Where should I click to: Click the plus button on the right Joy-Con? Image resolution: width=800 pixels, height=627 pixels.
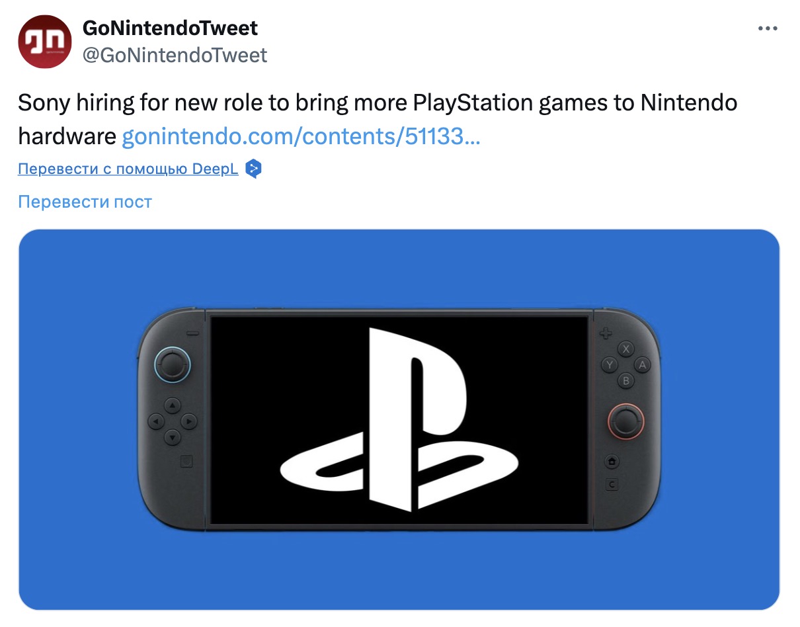(605, 334)
